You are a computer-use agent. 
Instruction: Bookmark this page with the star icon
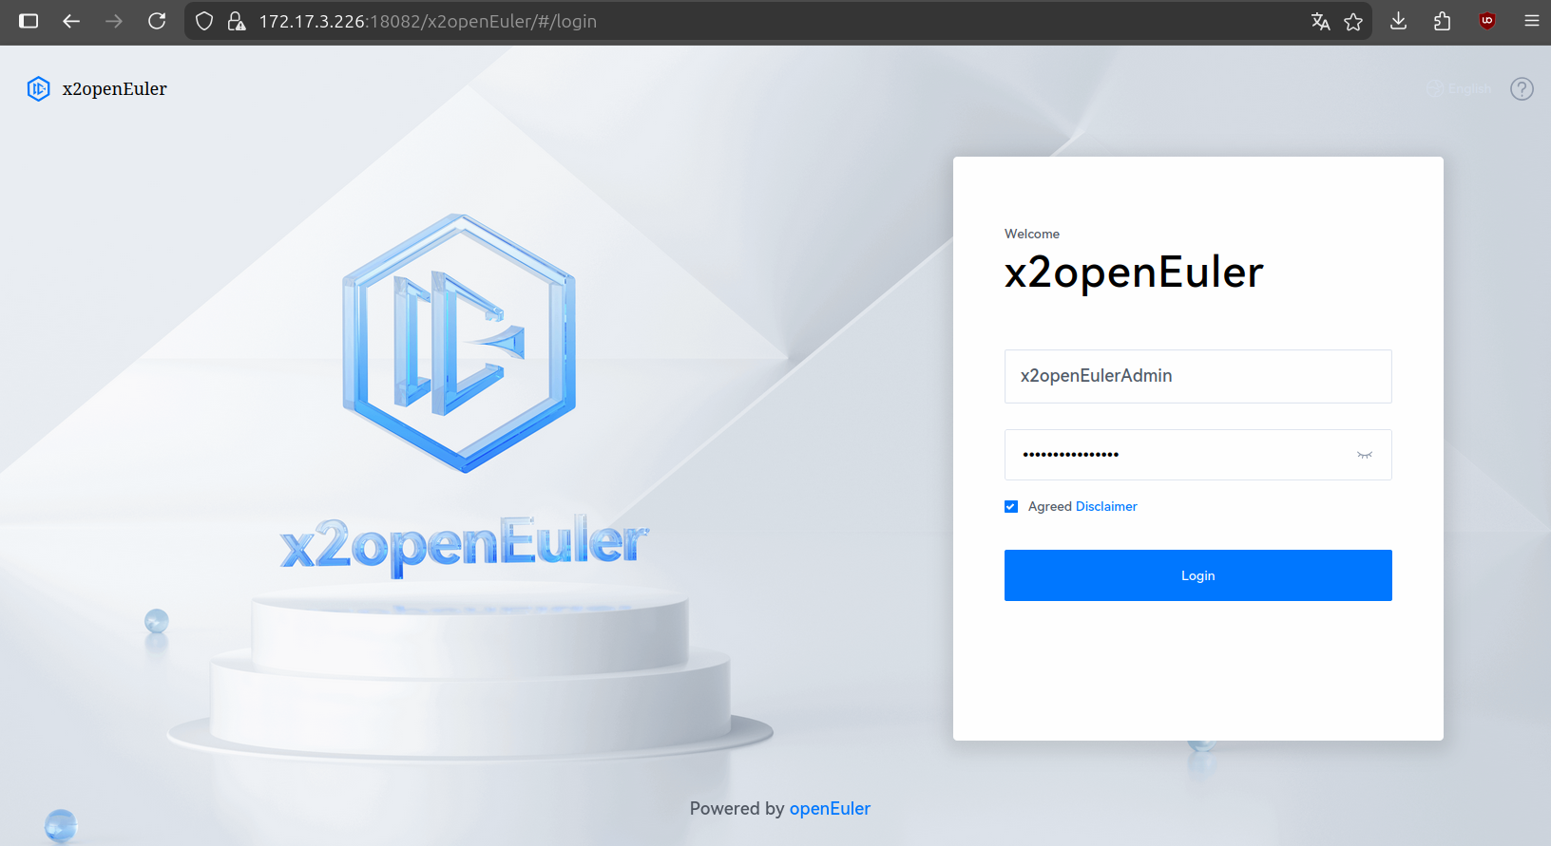click(x=1353, y=21)
